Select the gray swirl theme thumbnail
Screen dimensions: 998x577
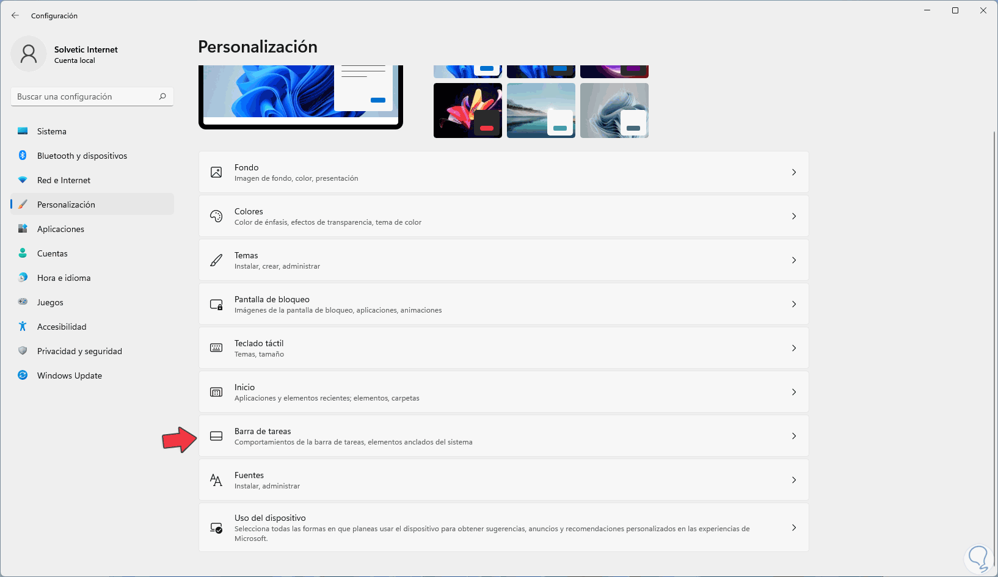(x=614, y=111)
